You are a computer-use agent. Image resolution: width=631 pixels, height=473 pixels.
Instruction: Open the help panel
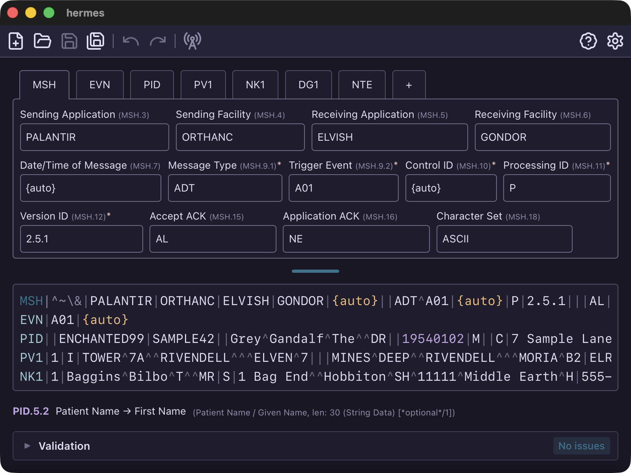[588, 41]
